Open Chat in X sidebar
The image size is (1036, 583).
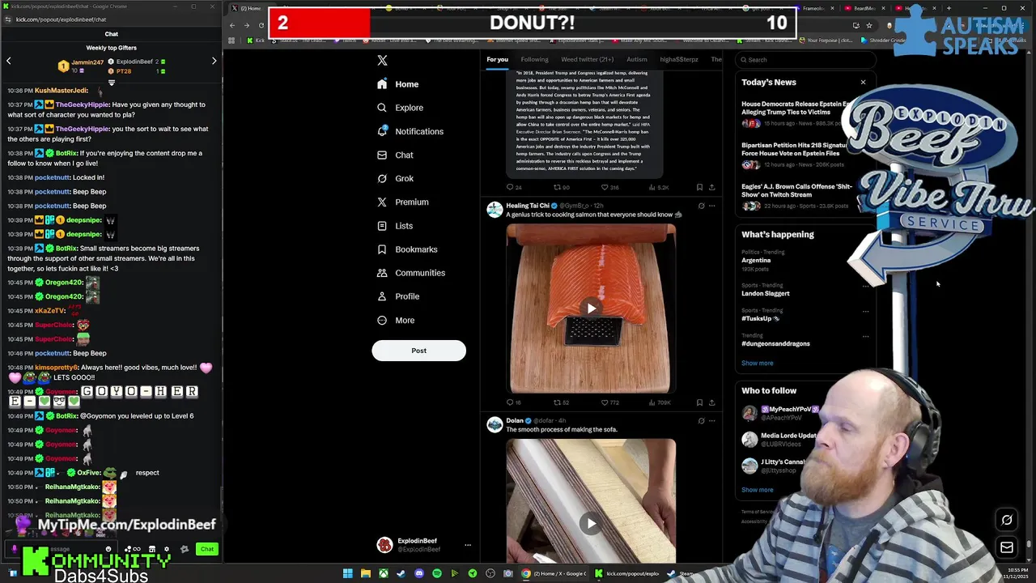pyautogui.click(x=395, y=155)
